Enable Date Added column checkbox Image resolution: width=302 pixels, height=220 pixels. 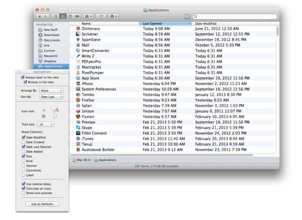[x=23, y=152]
